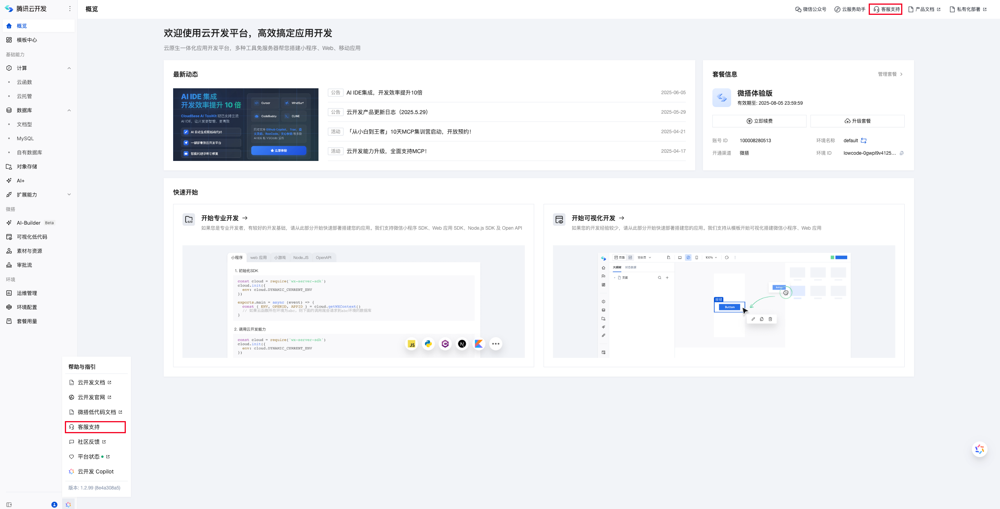This screenshot has width=1000, height=509.
Task: Open 云开发能力升级，全面支持MCP activity item
Action: (386, 151)
